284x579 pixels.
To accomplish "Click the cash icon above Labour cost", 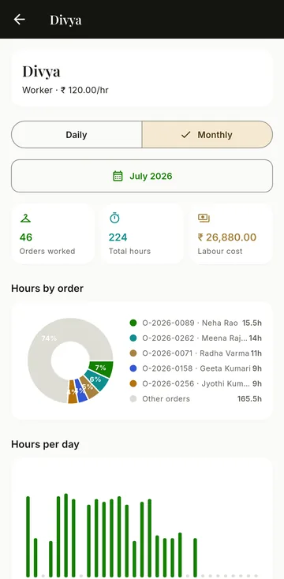I will coord(204,219).
